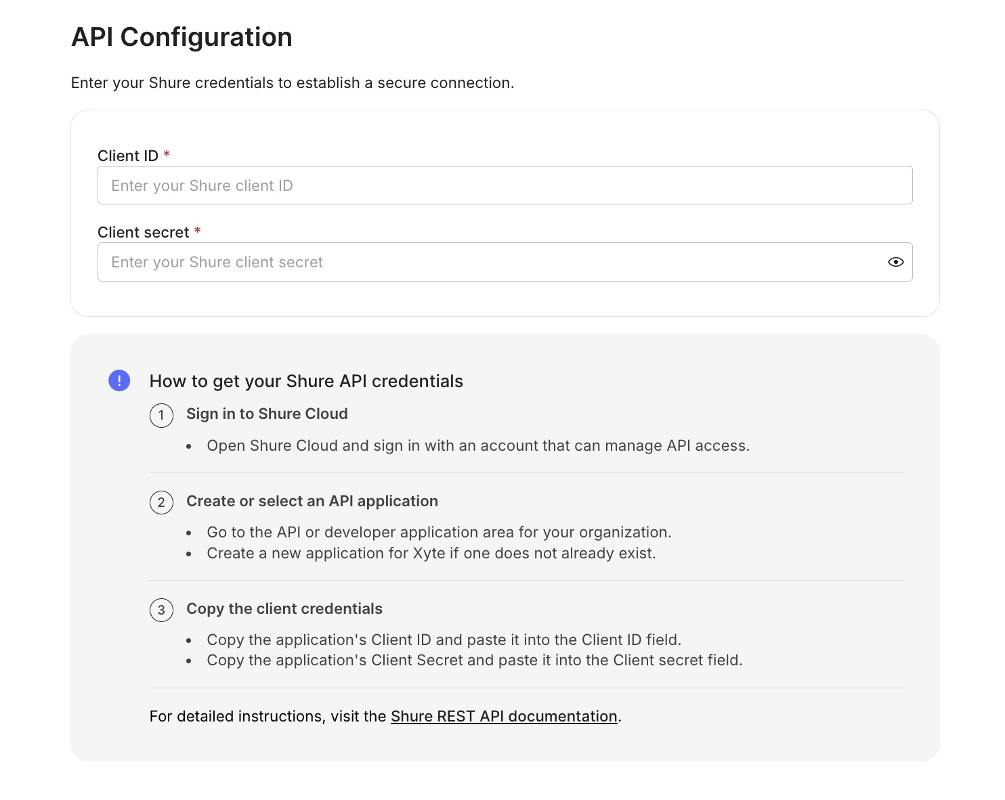Screen dimensions: 1005x800
Task: Click 'Create or select an API application' title
Action: click(x=312, y=501)
